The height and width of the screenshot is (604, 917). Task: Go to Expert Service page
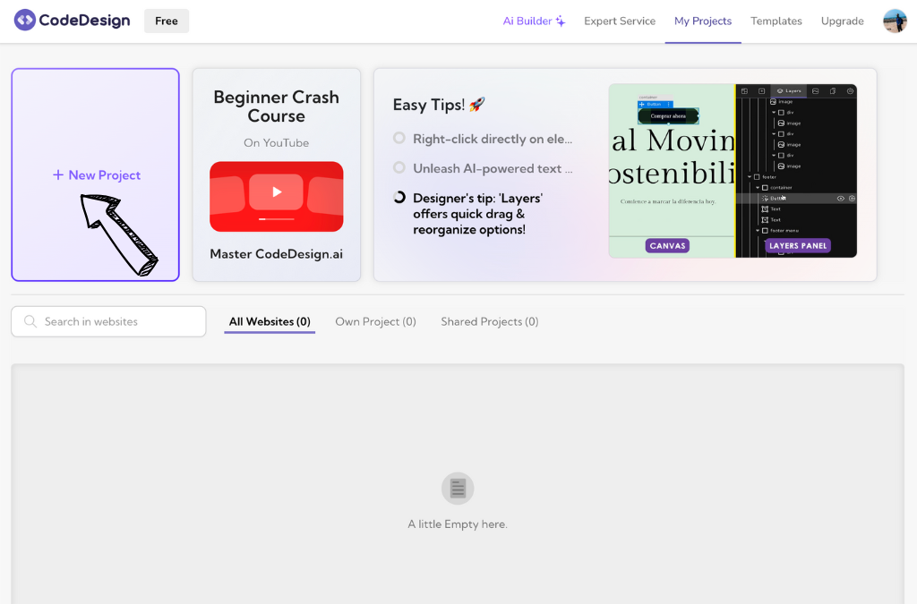tap(620, 21)
